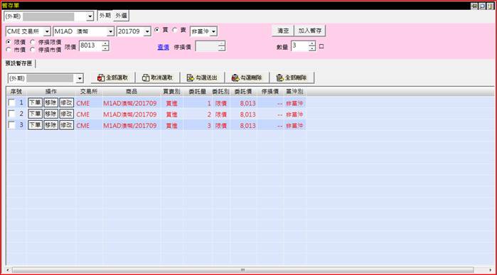Click the left arrow of the horizontal scrollbar
Image resolution: width=497 pixels, height=275 pixels.
(x=8, y=270)
